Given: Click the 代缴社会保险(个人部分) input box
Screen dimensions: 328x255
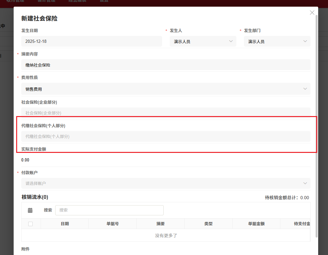Looking at the screenshot, I should [x=166, y=136].
